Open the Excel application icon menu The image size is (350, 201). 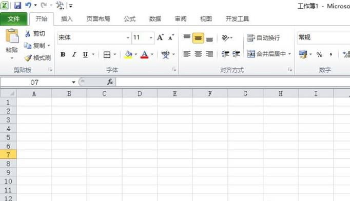coord(5,5)
